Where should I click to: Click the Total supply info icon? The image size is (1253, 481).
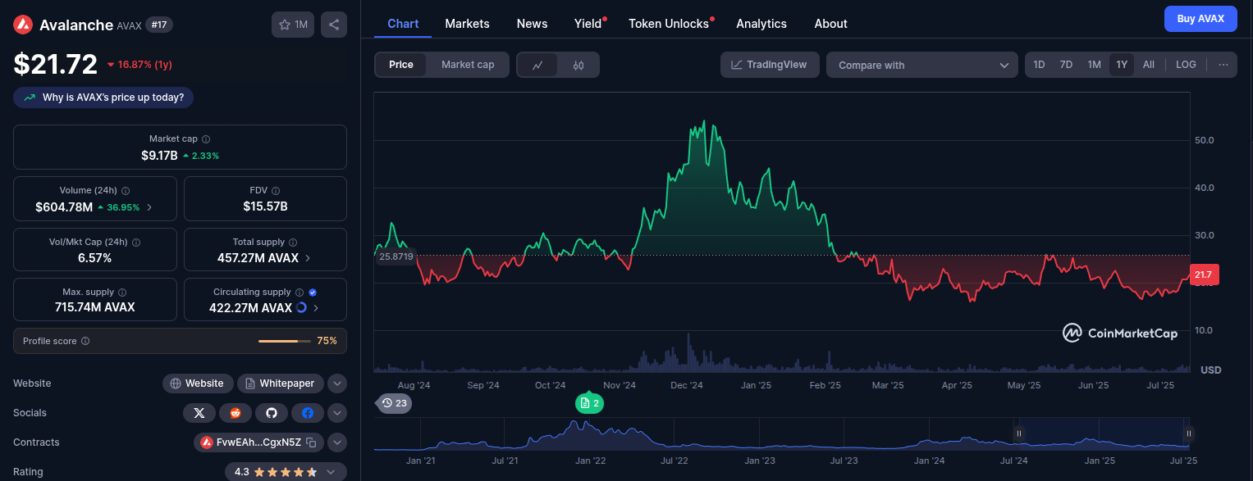click(x=293, y=243)
